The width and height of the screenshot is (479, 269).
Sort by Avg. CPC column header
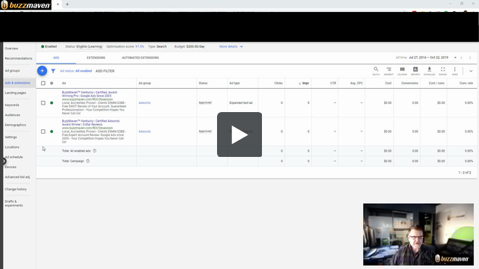(x=356, y=83)
